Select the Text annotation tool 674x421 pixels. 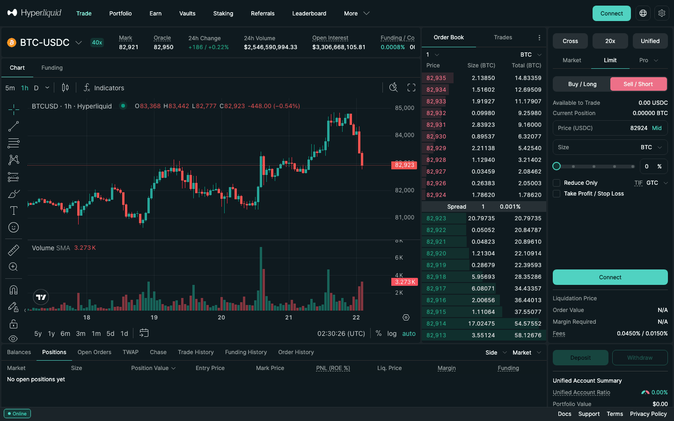pyautogui.click(x=14, y=210)
